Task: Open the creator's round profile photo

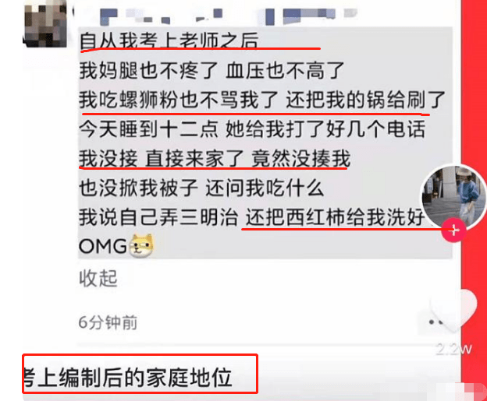Action: point(453,197)
